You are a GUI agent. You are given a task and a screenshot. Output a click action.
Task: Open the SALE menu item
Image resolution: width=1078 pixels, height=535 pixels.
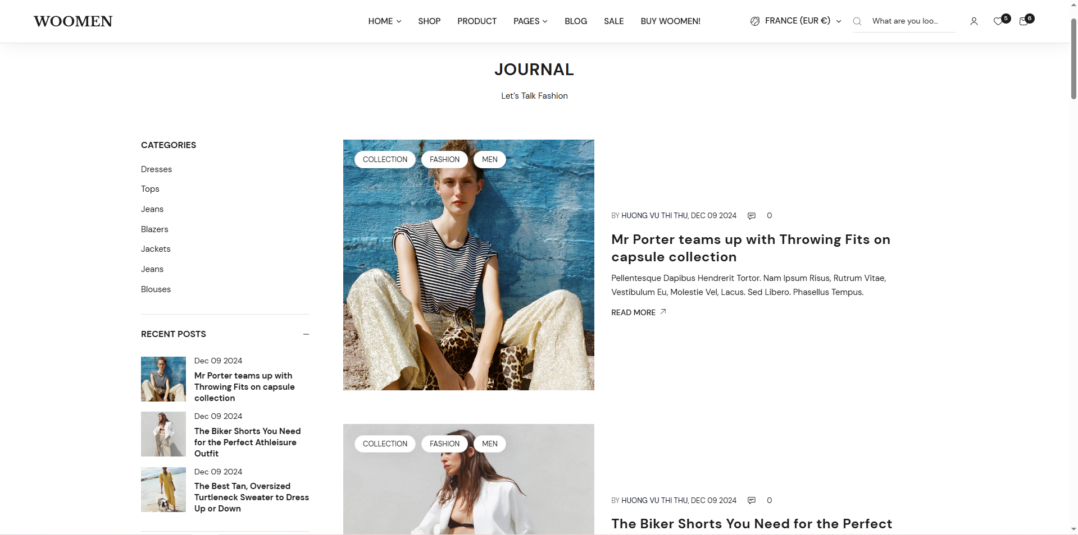[x=614, y=21]
